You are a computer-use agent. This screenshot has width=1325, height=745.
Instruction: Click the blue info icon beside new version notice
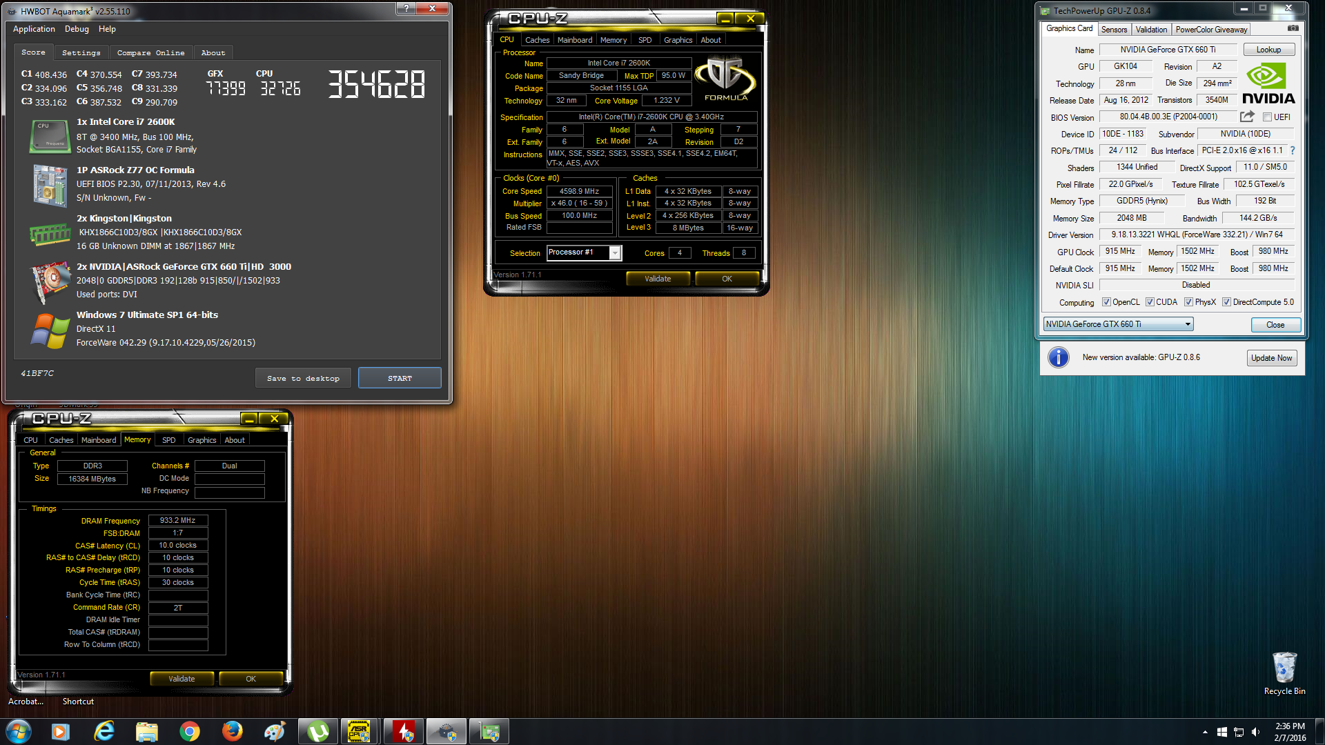click(x=1058, y=357)
